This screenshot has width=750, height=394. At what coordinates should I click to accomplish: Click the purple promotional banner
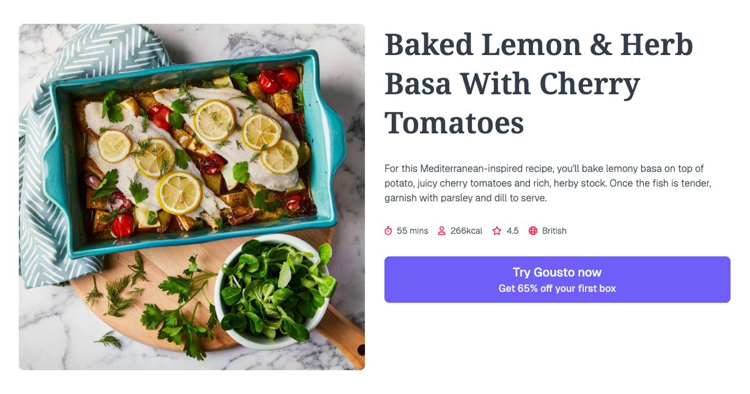pyautogui.click(x=557, y=280)
